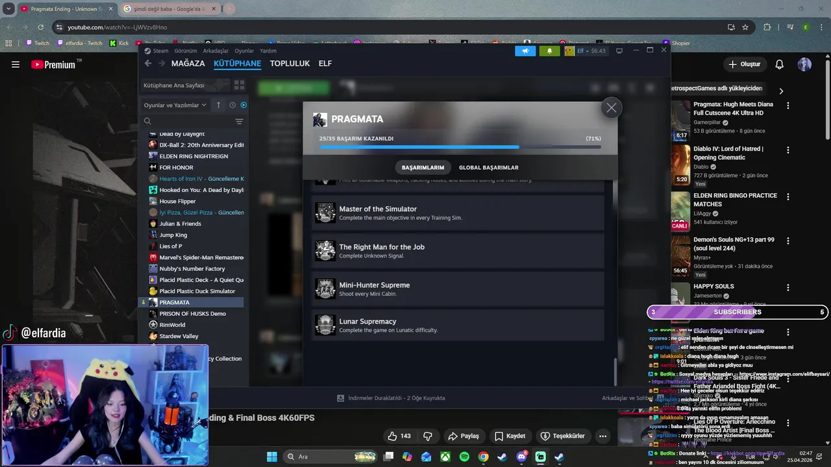Click YouTube Oluştur button
The height and width of the screenshot is (467, 831).
point(745,64)
